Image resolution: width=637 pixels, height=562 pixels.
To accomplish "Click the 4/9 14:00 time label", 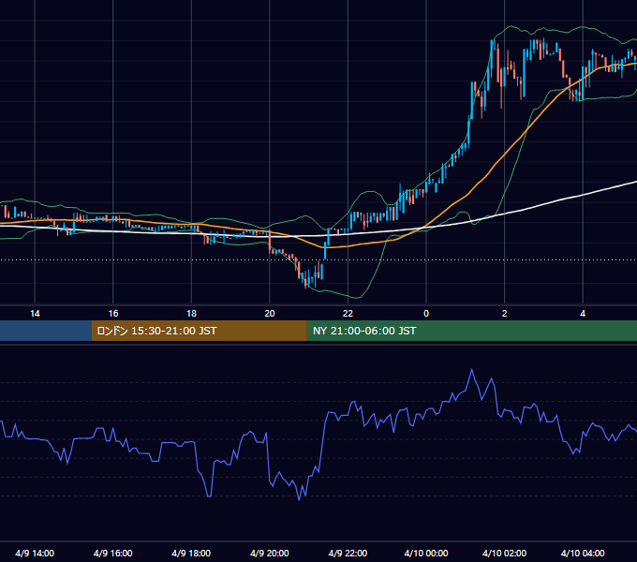I will tap(35, 553).
